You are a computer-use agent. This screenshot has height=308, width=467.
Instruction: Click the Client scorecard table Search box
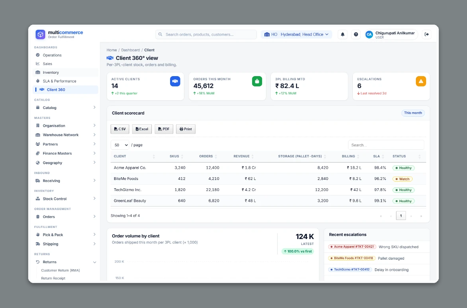point(386,145)
